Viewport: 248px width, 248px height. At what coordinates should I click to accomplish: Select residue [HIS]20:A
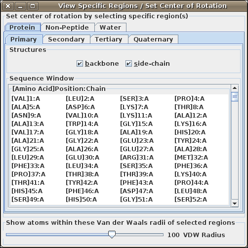coord(190,132)
